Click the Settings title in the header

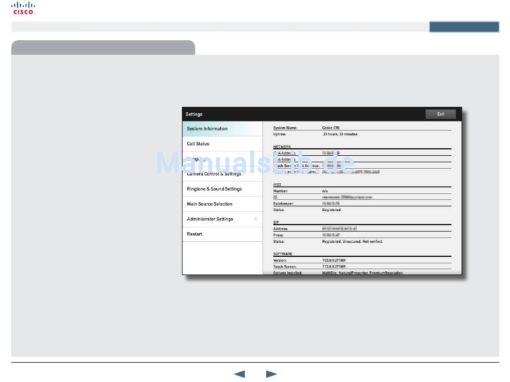tap(194, 114)
